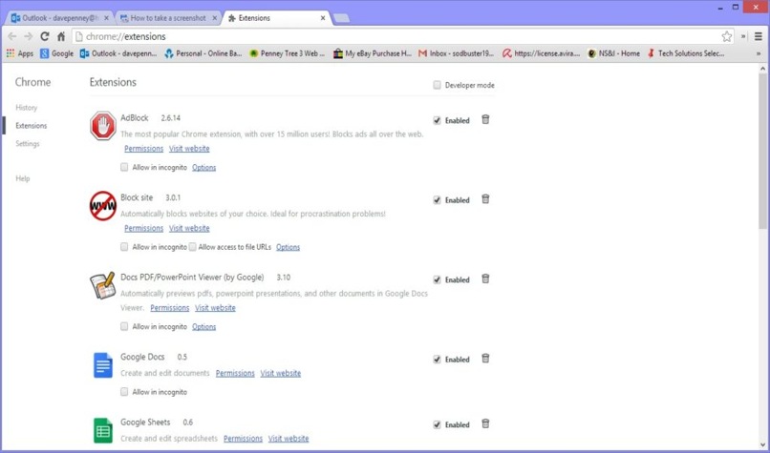
Task: Allow AdBlock in incognito
Action: (x=125, y=168)
